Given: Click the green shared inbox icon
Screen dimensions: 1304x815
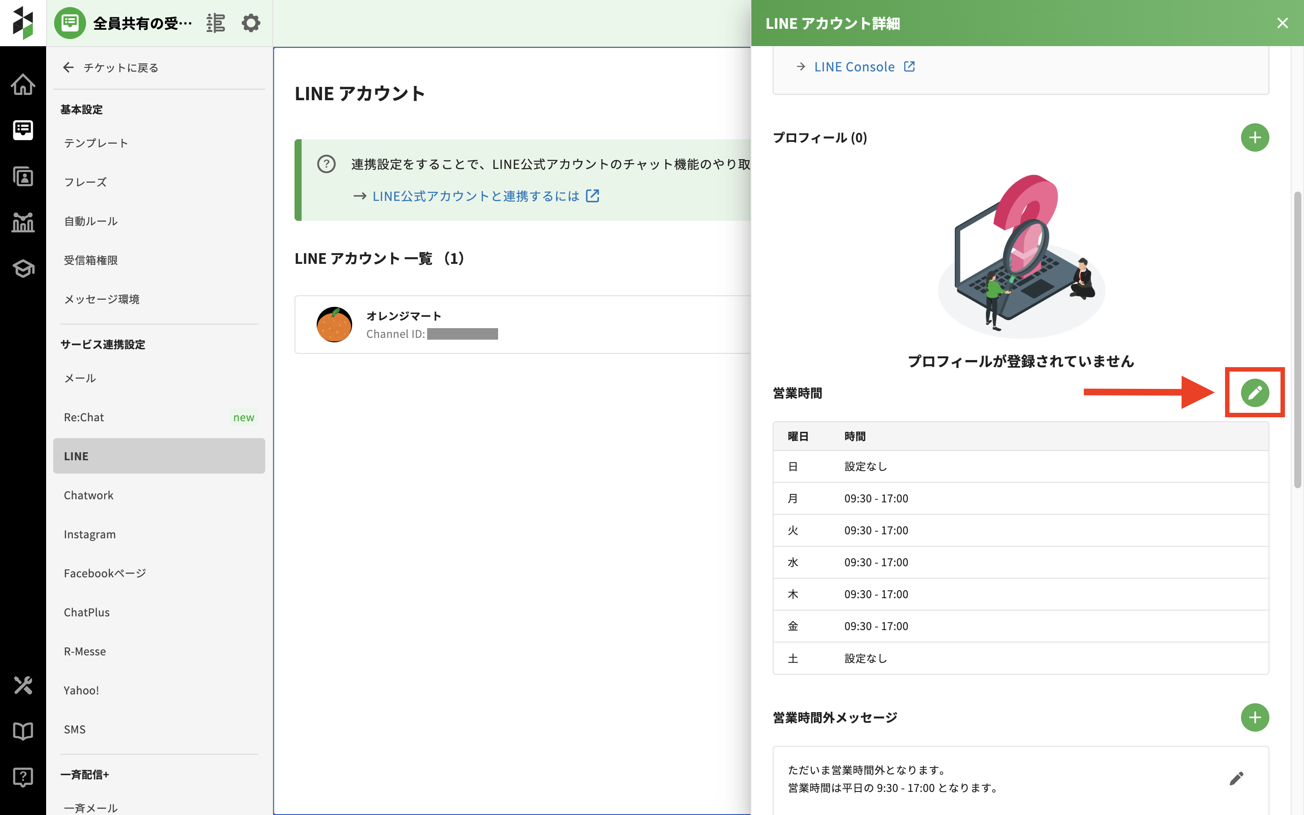Looking at the screenshot, I should (70, 23).
